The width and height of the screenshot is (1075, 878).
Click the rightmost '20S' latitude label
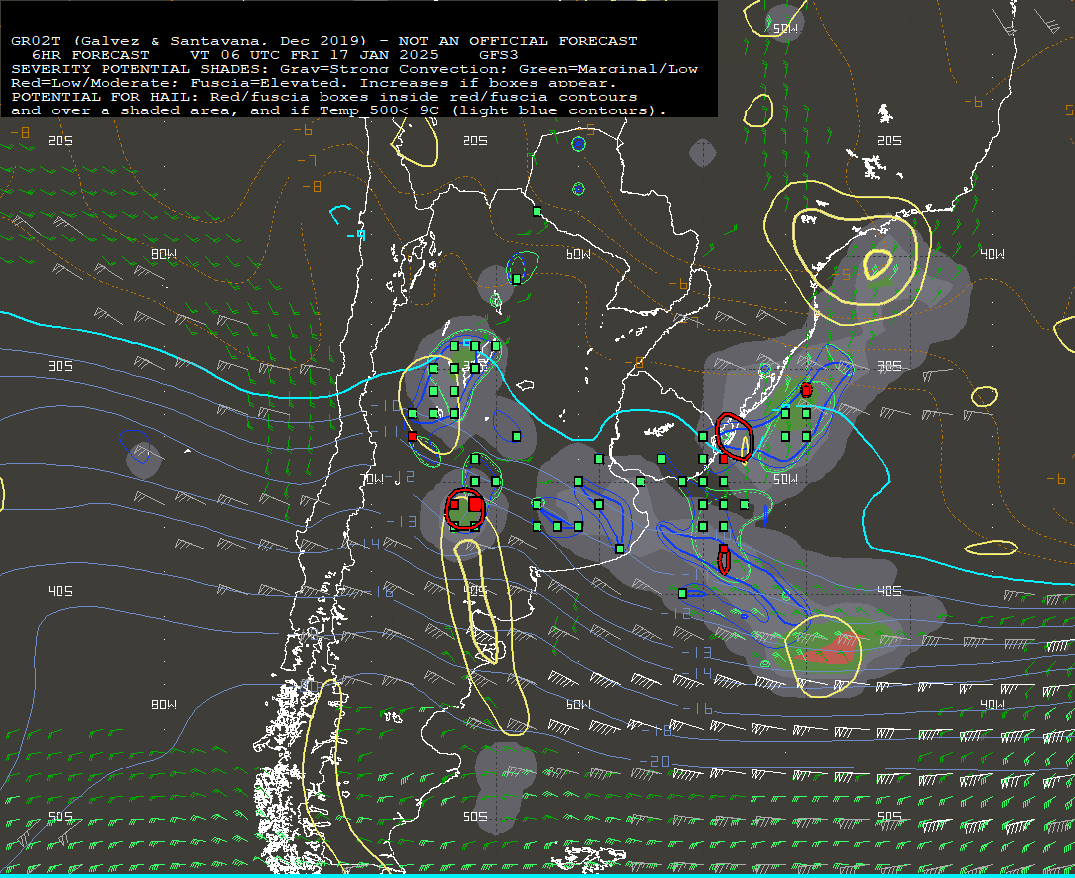(x=889, y=140)
